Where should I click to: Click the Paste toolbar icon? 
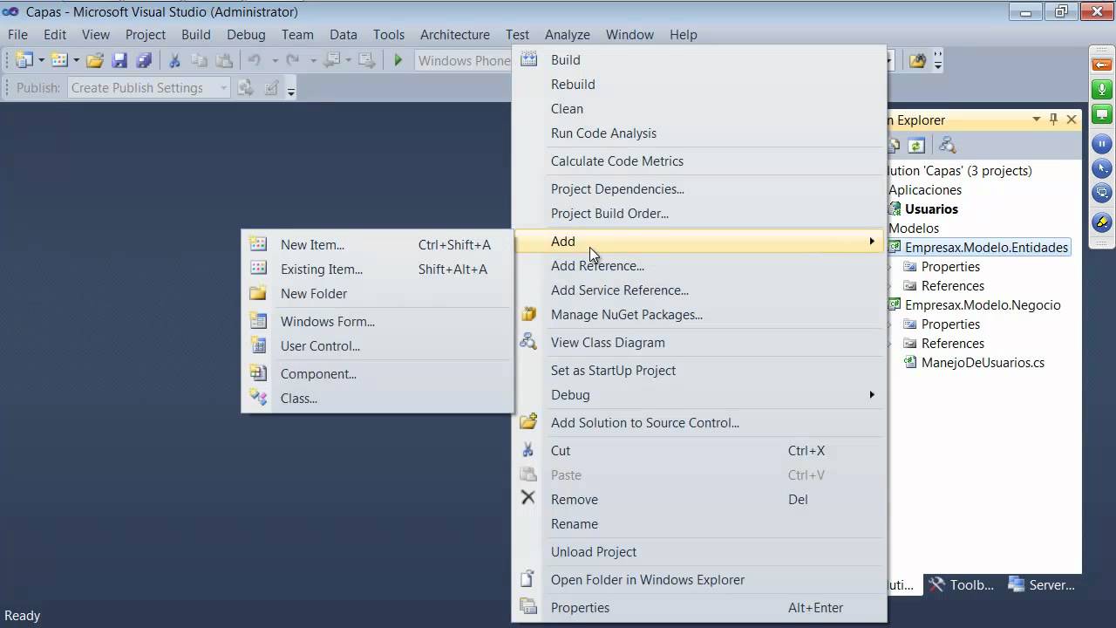(x=224, y=60)
